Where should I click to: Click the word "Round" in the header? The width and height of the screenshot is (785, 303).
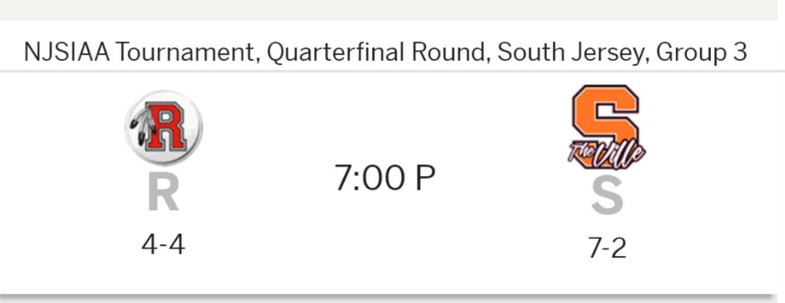tap(449, 52)
